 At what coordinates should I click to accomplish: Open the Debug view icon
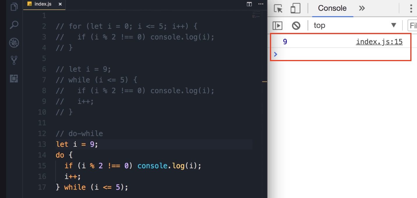click(14, 43)
